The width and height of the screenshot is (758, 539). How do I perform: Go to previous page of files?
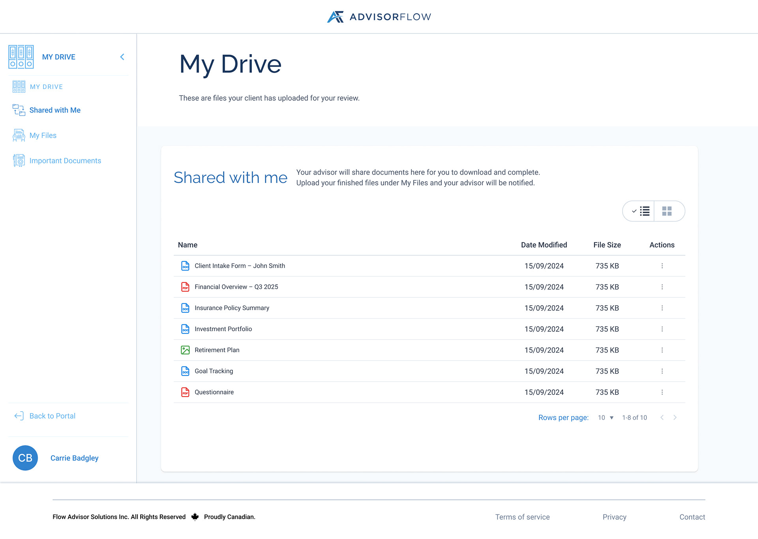coord(662,417)
